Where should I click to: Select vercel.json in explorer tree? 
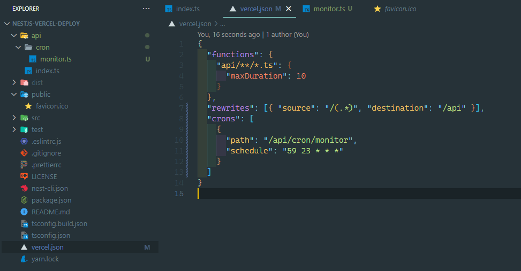pos(80,247)
